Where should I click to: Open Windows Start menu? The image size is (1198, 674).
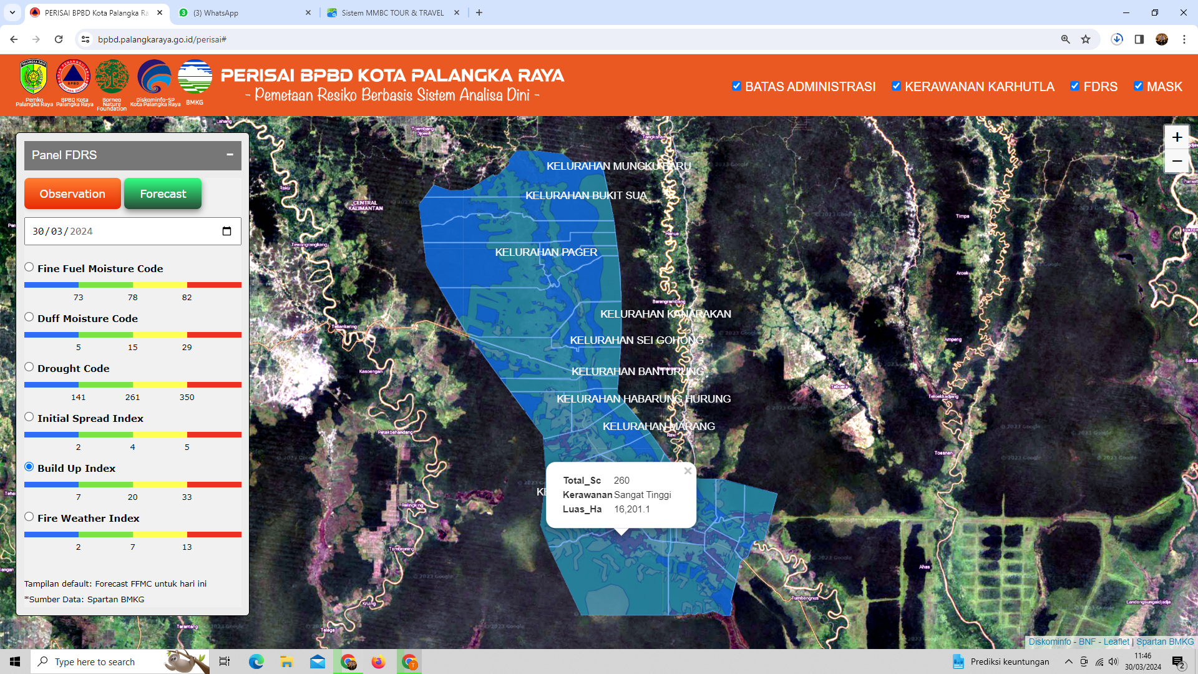[15, 662]
